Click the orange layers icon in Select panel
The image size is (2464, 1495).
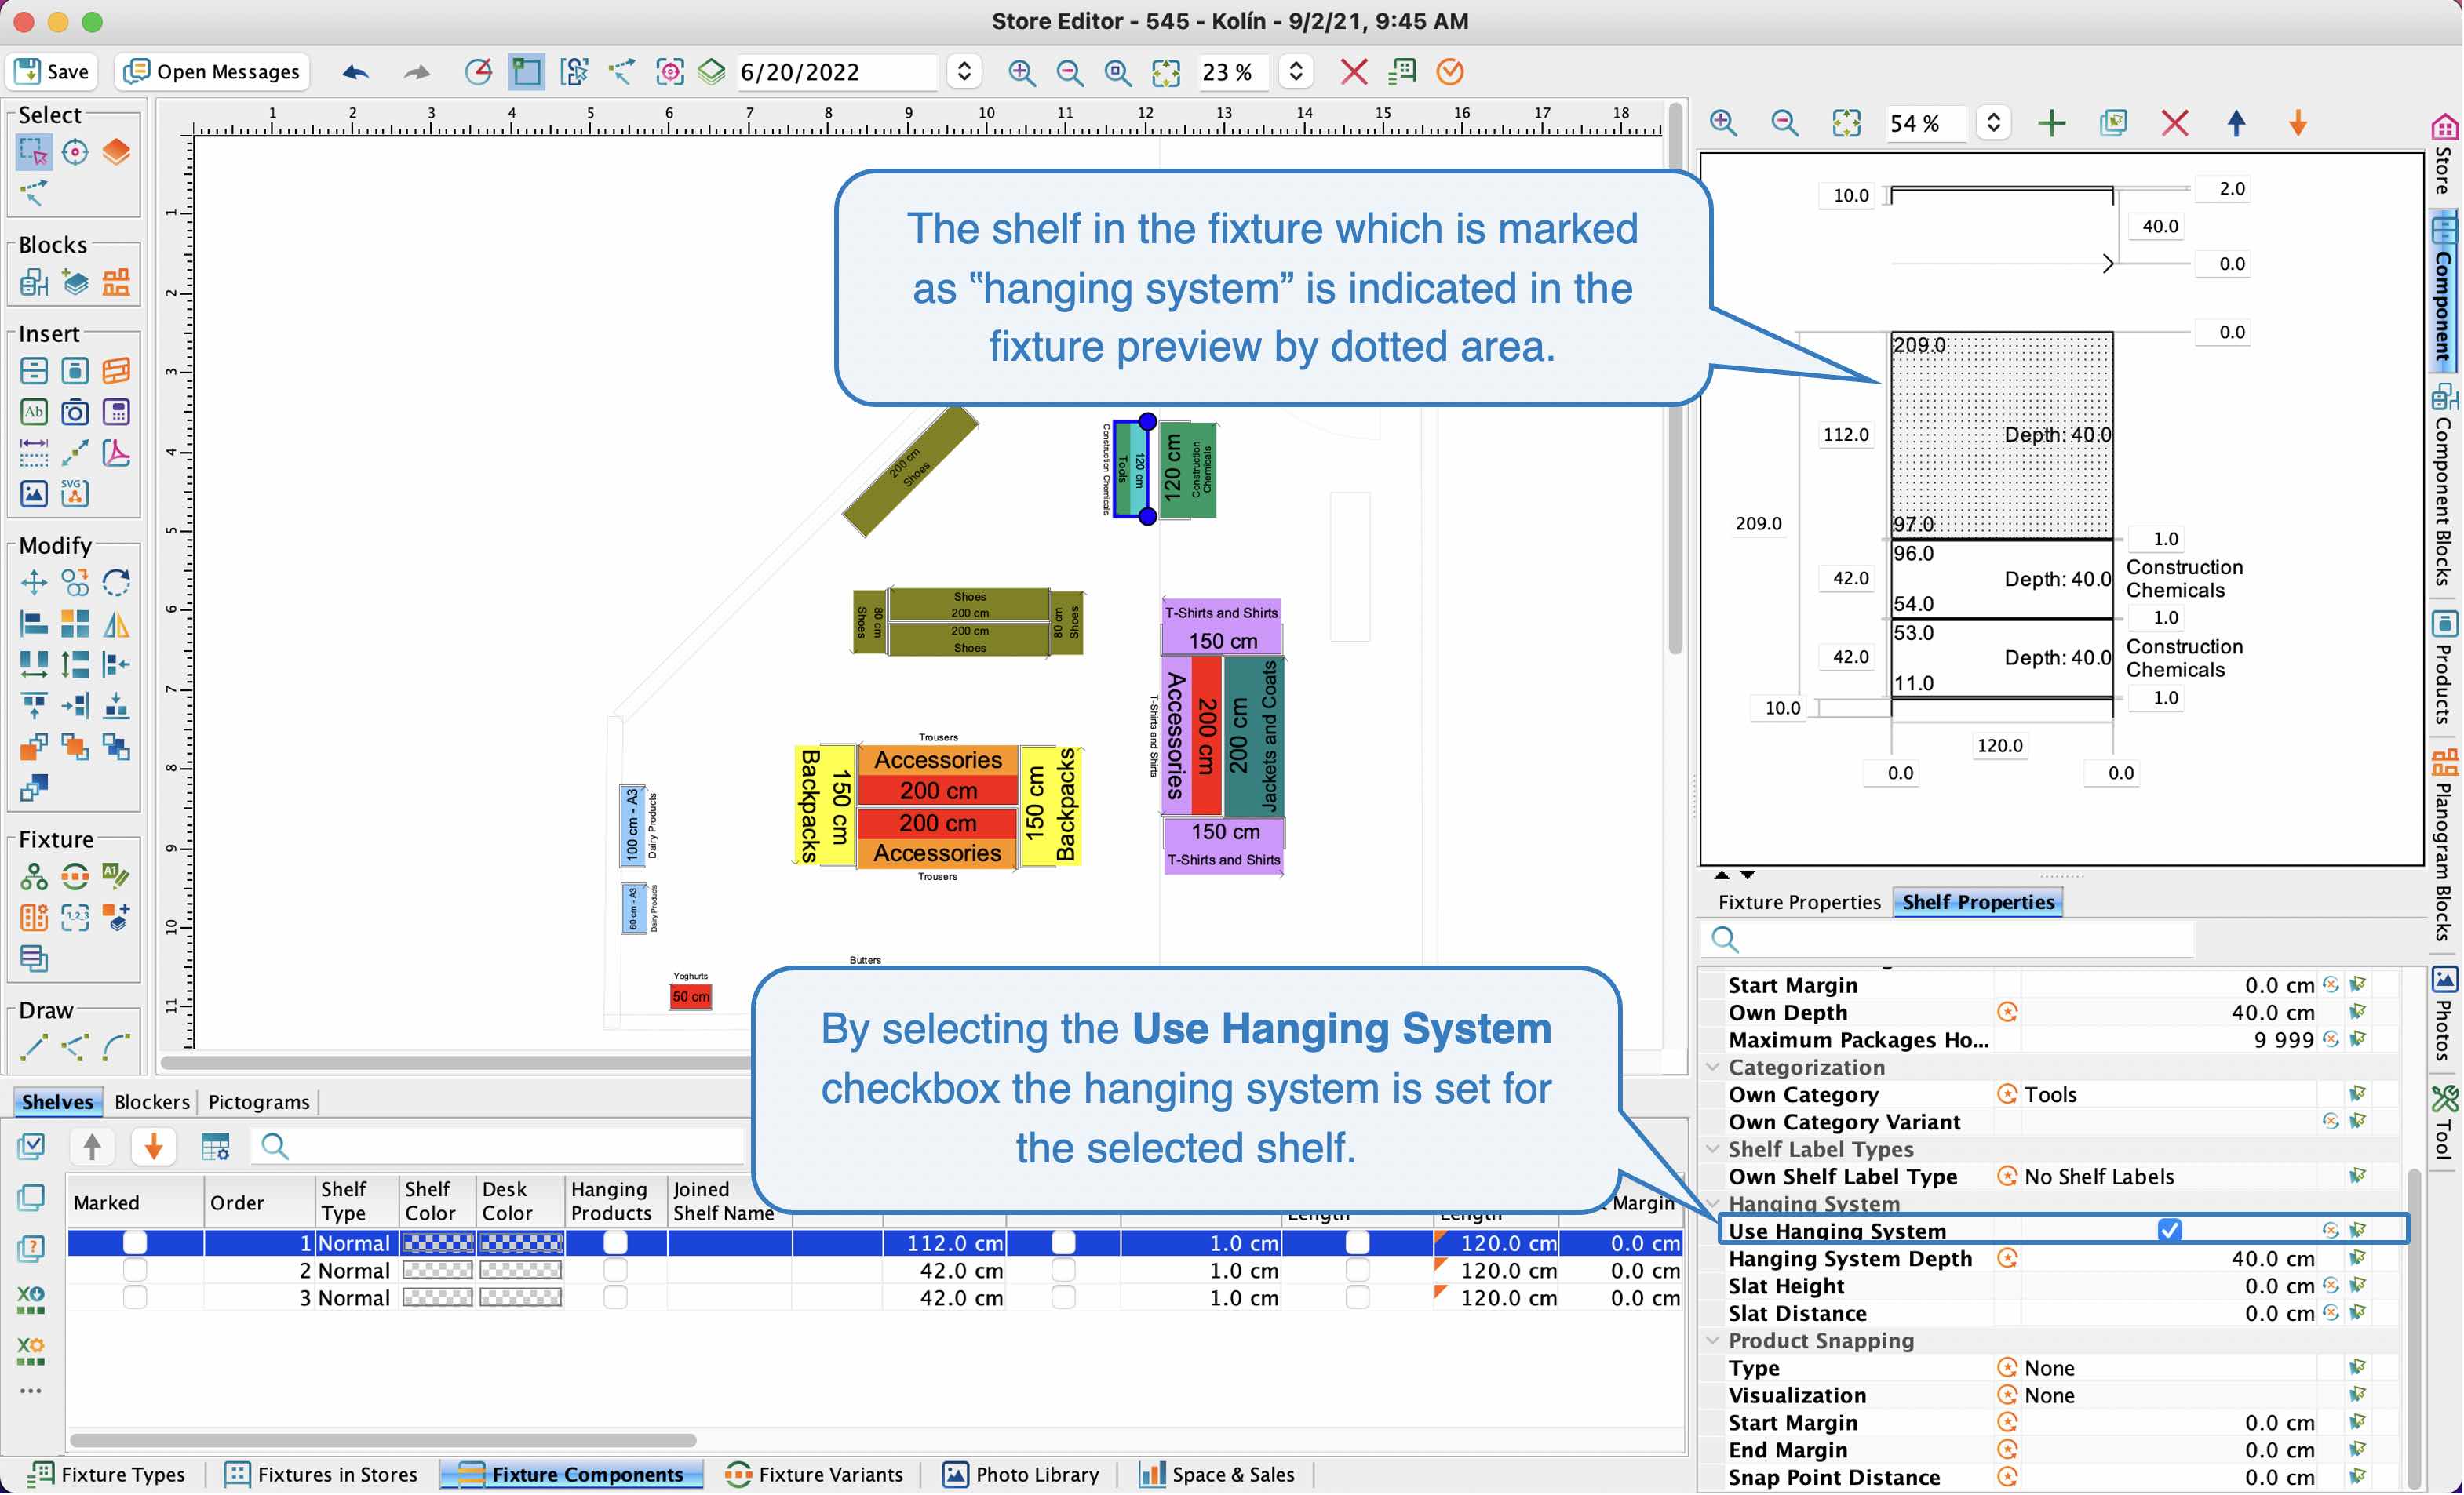coord(116,153)
